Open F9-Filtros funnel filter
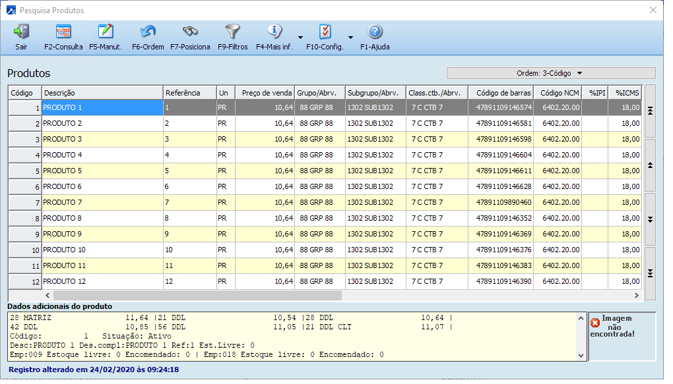Screen dimensions: 673x384 point(232,37)
